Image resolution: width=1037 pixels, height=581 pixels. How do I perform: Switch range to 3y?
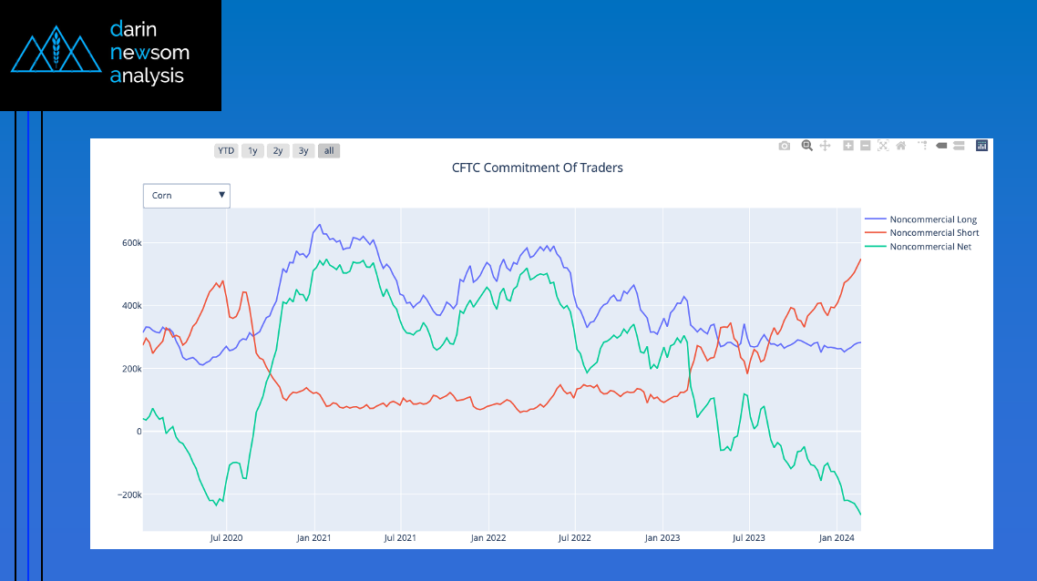click(x=303, y=151)
